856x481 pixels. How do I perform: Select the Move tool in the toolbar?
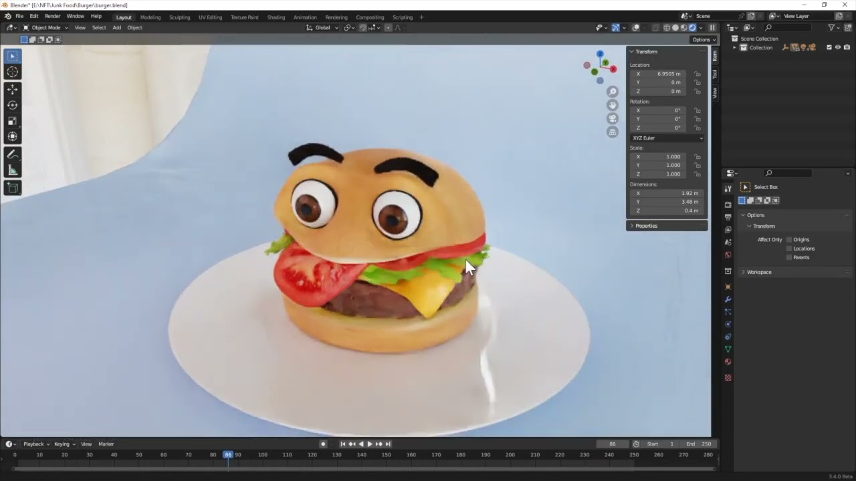pyautogui.click(x=12, y=88)
